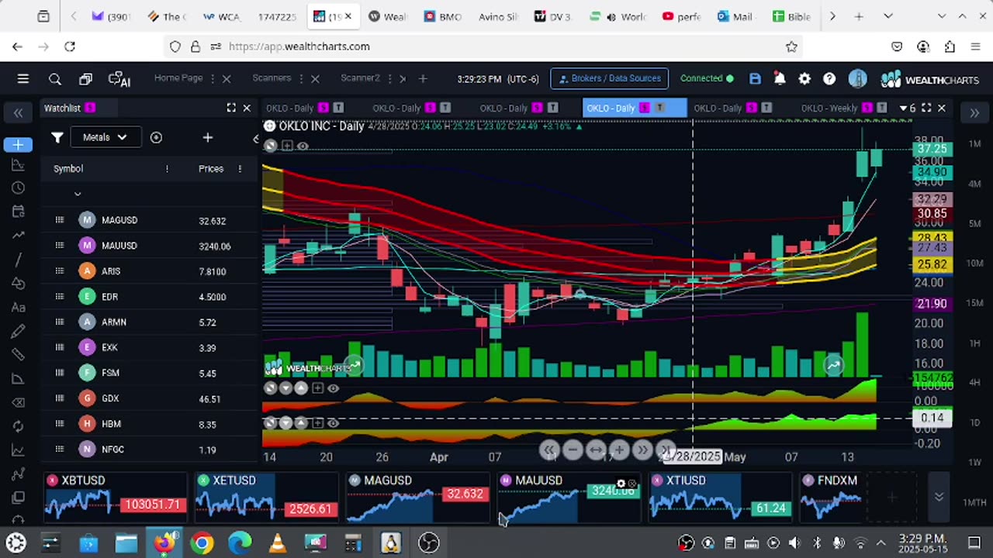Select the ruler measure tool
The height and width of the screenshot is (558, 993).
tap(18, 355)
